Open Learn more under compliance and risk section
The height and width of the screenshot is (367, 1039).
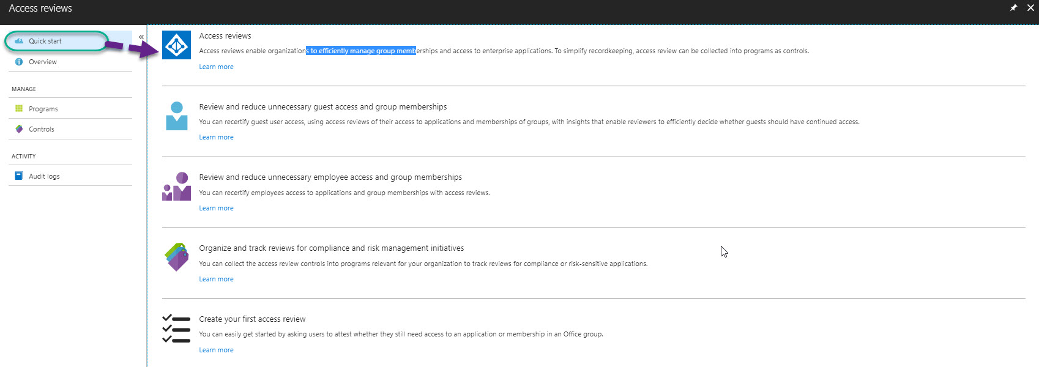tap(216, 279)
